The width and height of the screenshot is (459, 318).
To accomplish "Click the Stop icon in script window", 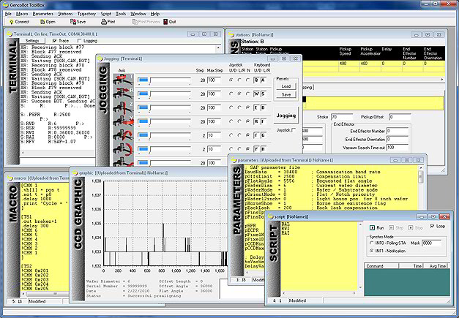I will click(411, 227).
